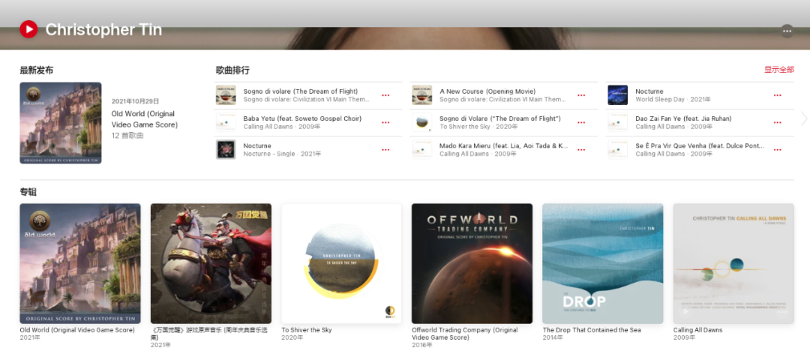Viewport: 810px width, 363px height.
Task: Click artwork of the Baba Yetu song
Action: coord(226,122)
